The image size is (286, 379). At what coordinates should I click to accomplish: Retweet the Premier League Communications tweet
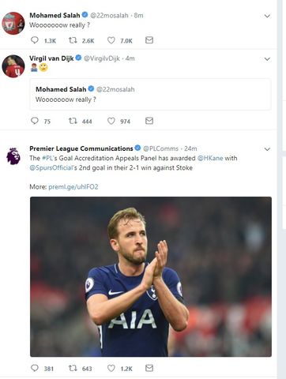[x=73, y=368]
